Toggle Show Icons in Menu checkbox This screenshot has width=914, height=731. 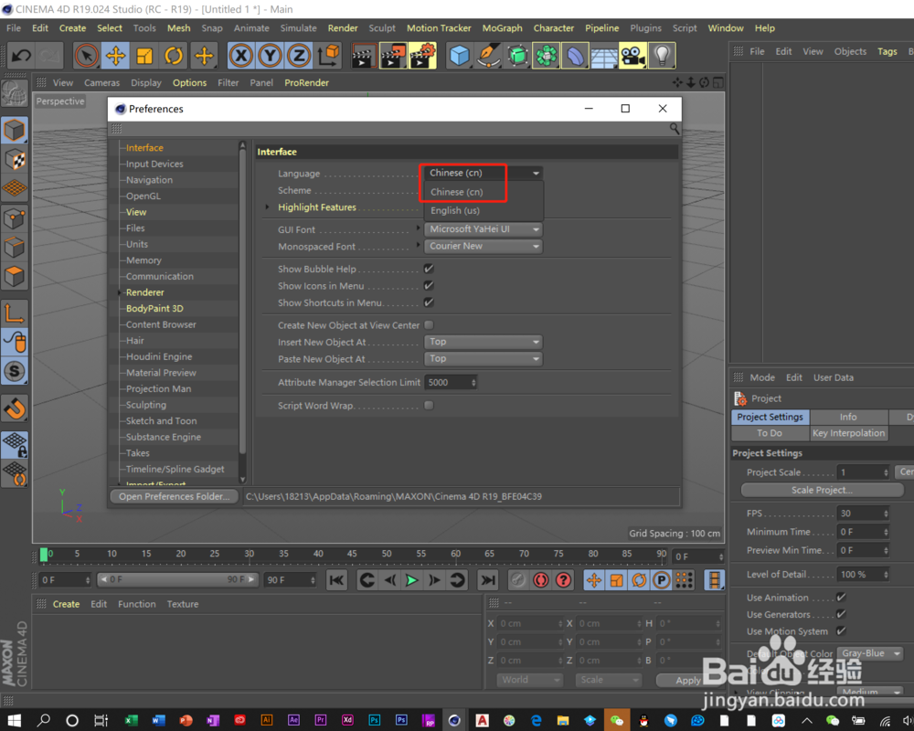[429, 286]
